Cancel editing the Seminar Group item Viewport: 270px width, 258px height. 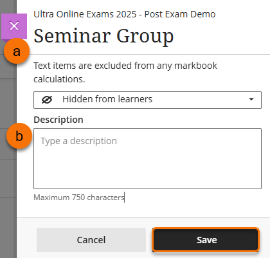click(x=91, y=240)
